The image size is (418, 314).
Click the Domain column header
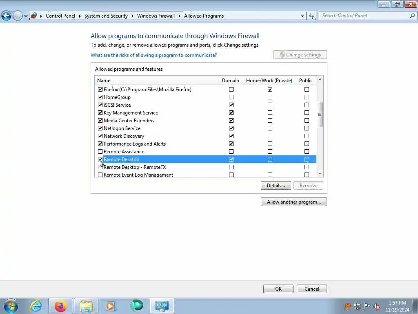pyautogui.click(x=231, y=81)
